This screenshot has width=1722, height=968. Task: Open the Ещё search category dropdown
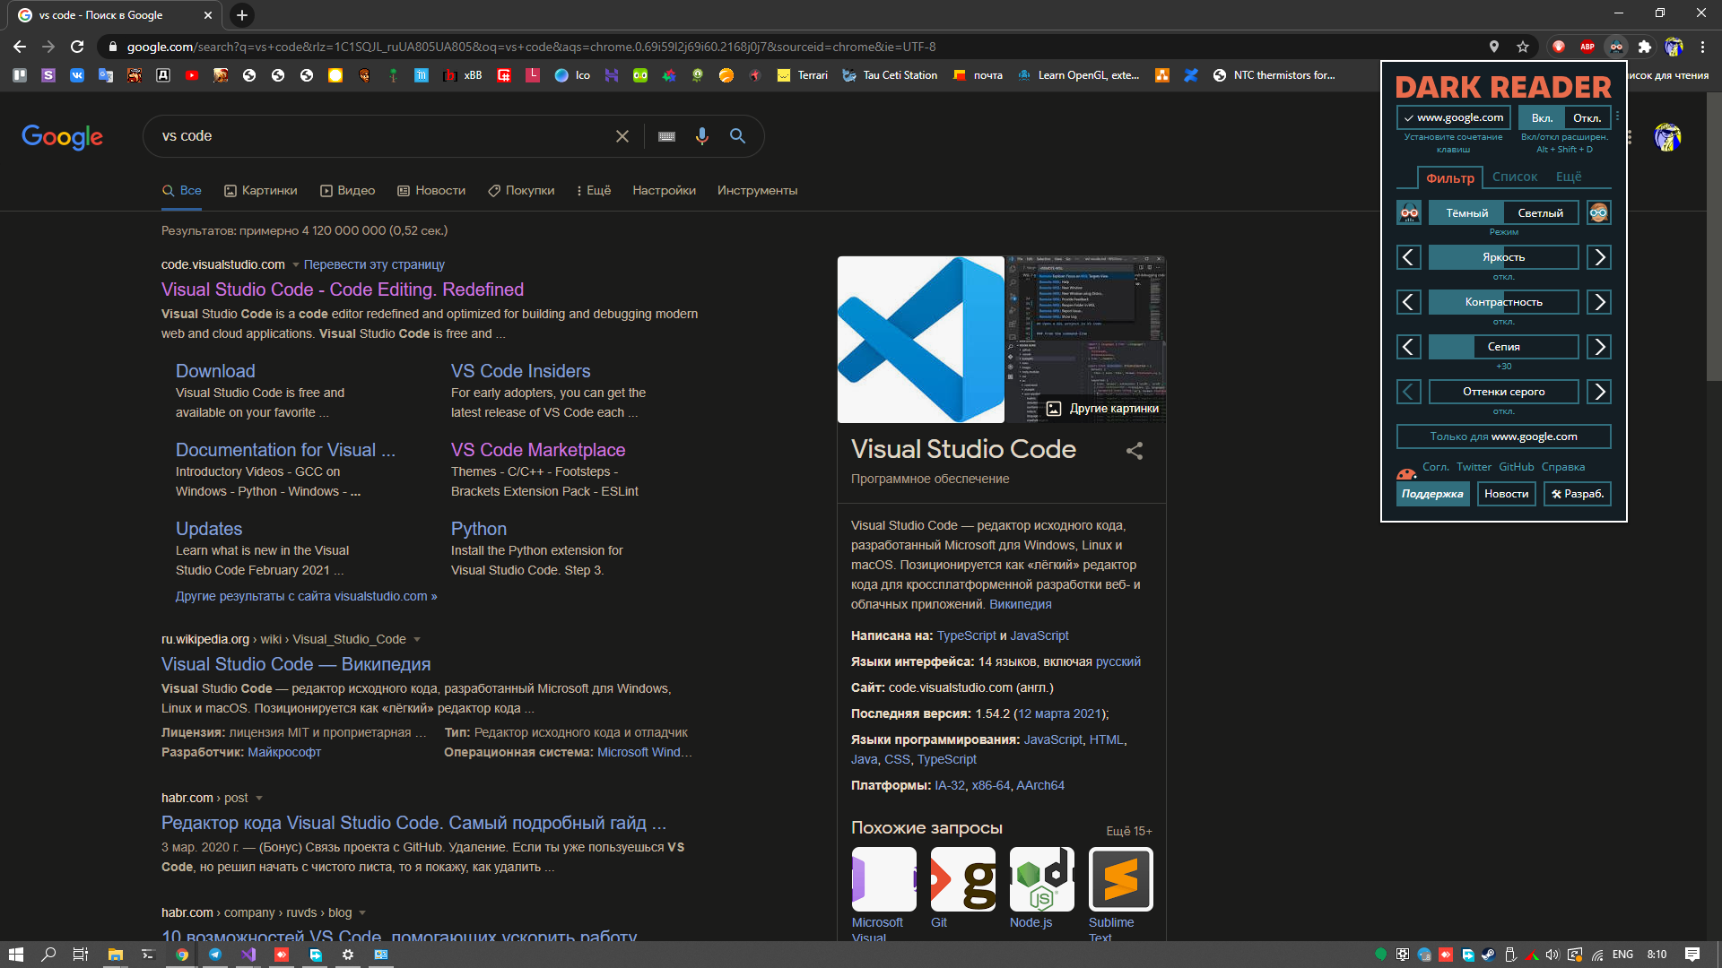594,191
